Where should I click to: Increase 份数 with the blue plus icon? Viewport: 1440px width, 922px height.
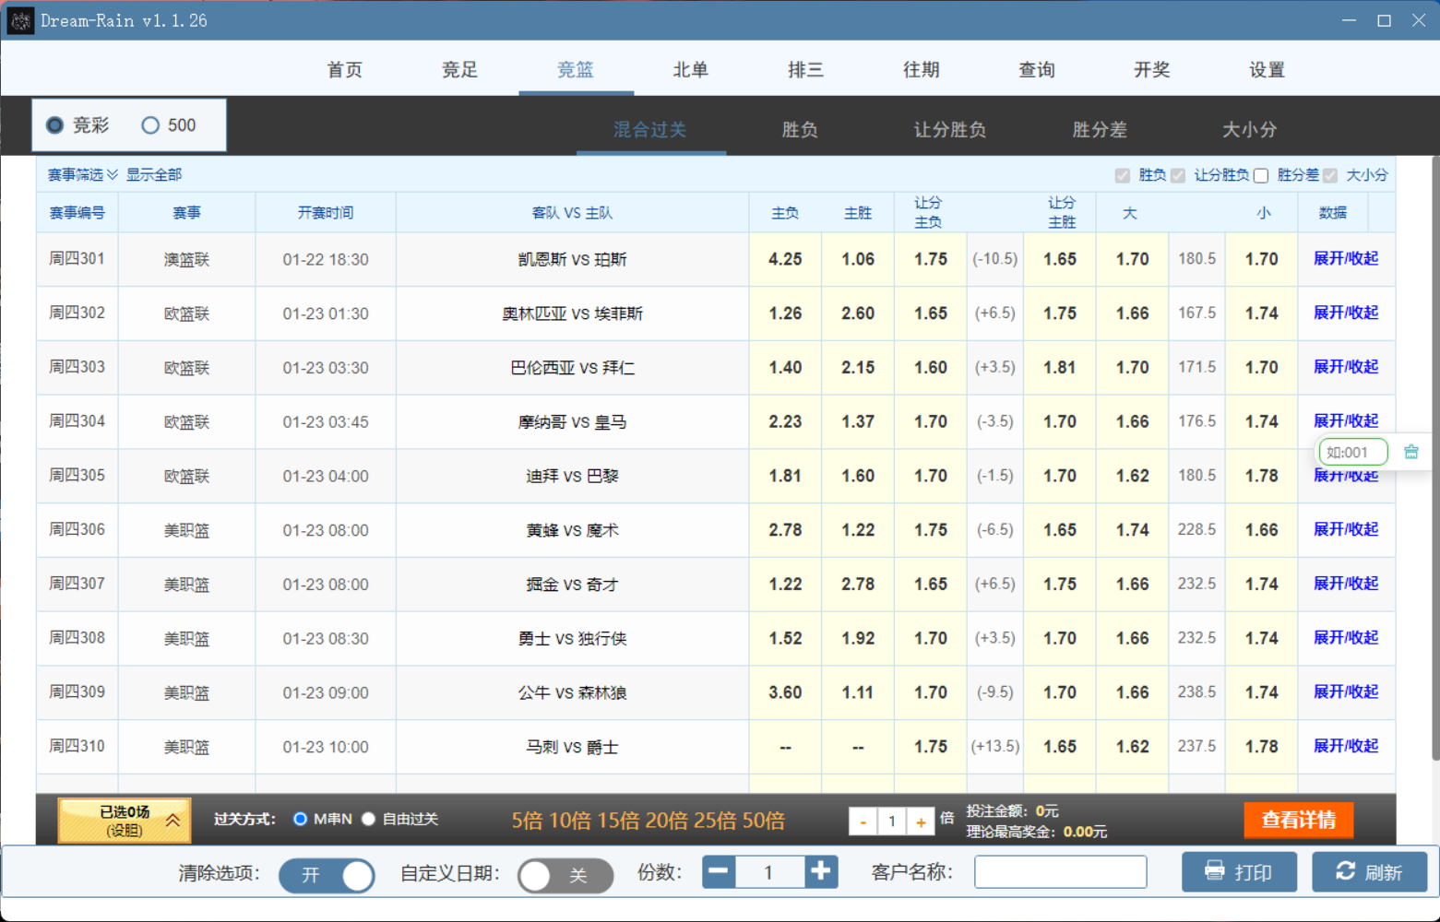click(x=819, y=871)
